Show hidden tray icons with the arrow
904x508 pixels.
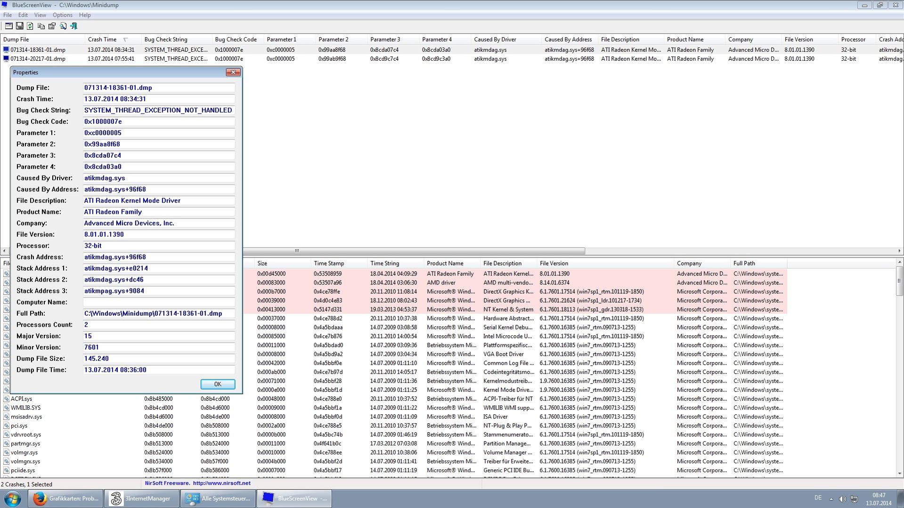(x=831, y=499)
